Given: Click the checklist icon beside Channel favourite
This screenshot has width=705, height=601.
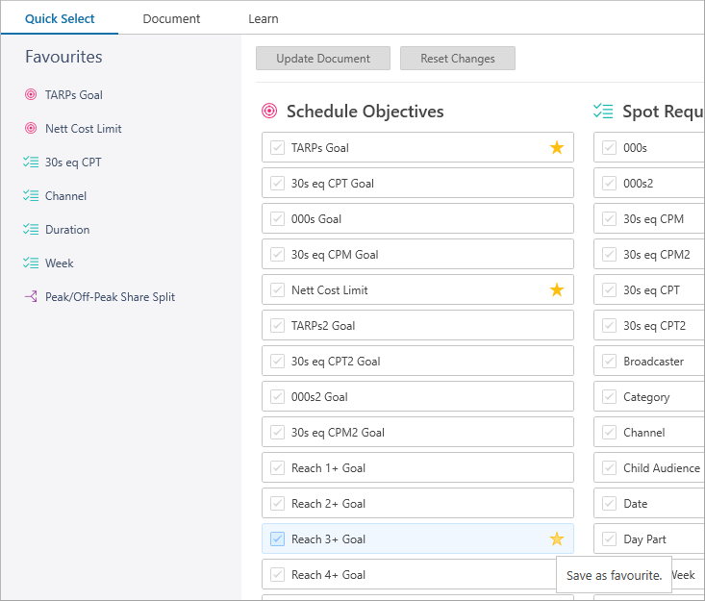Looking at the screenshot, I should 31,195.
